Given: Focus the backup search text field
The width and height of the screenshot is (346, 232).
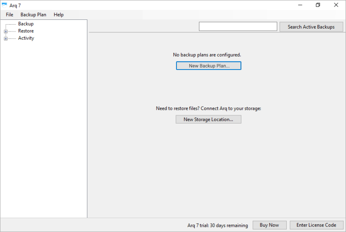Looking at the screenshot, I should [238, 26].
